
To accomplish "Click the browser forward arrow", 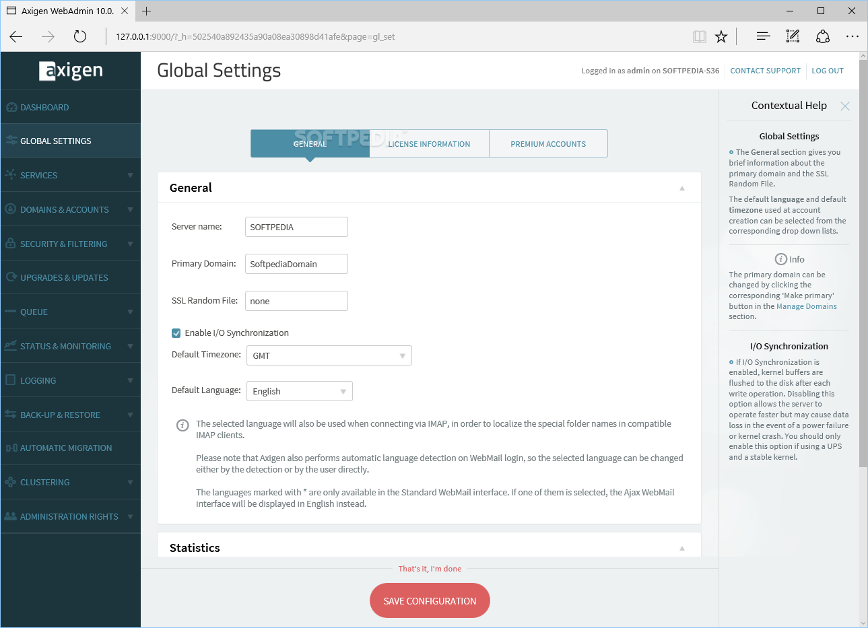I will point(48,37).
